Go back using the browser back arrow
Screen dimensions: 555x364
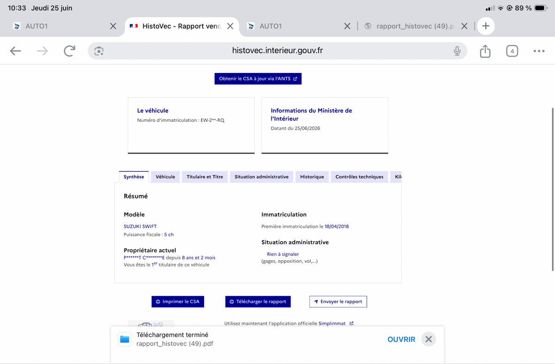[x=16, y=51]
